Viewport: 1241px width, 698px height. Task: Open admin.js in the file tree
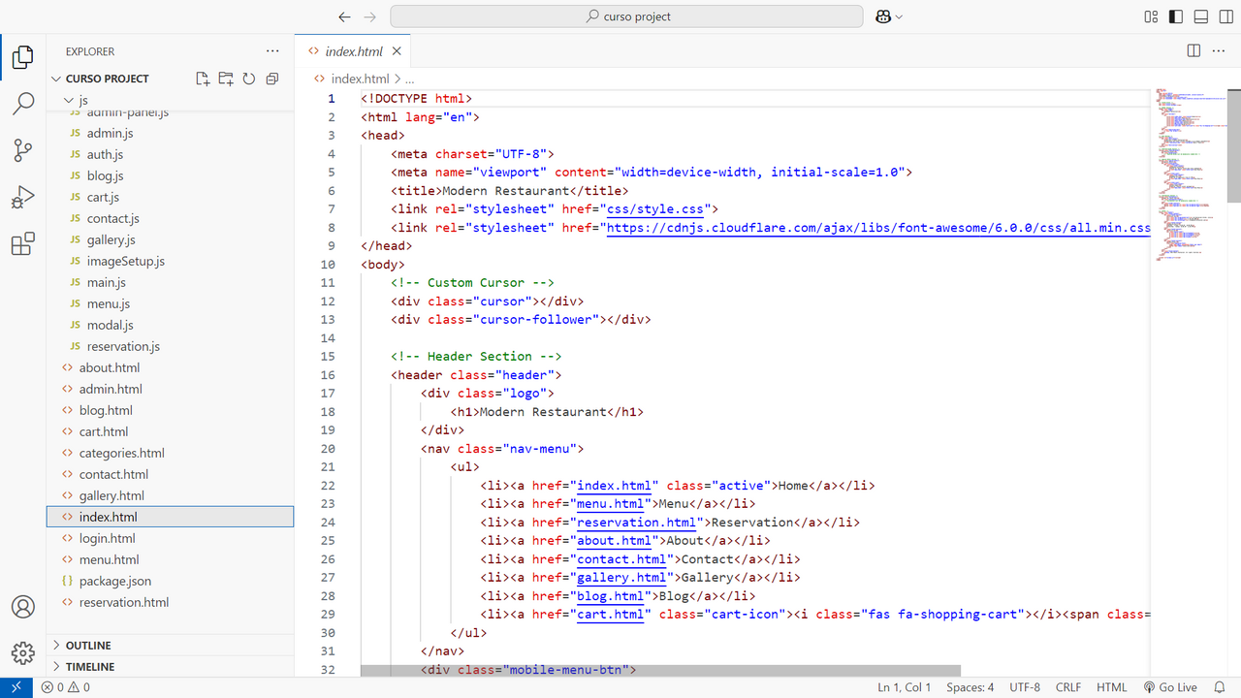point(170,133)
